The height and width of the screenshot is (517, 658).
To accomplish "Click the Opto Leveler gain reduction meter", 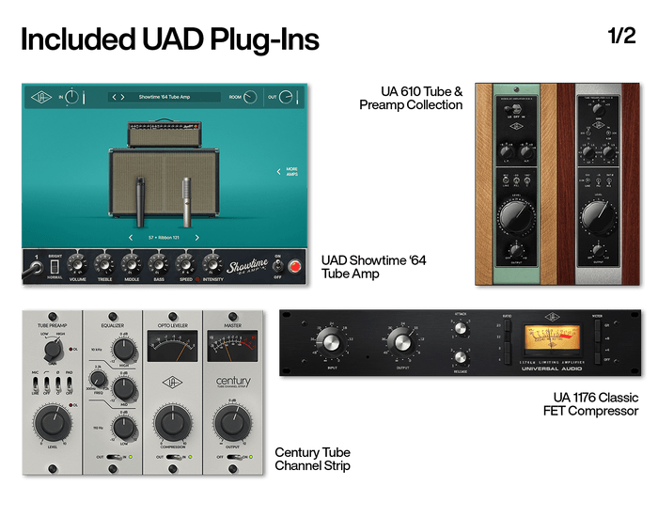I will click(x=172, y=346).
